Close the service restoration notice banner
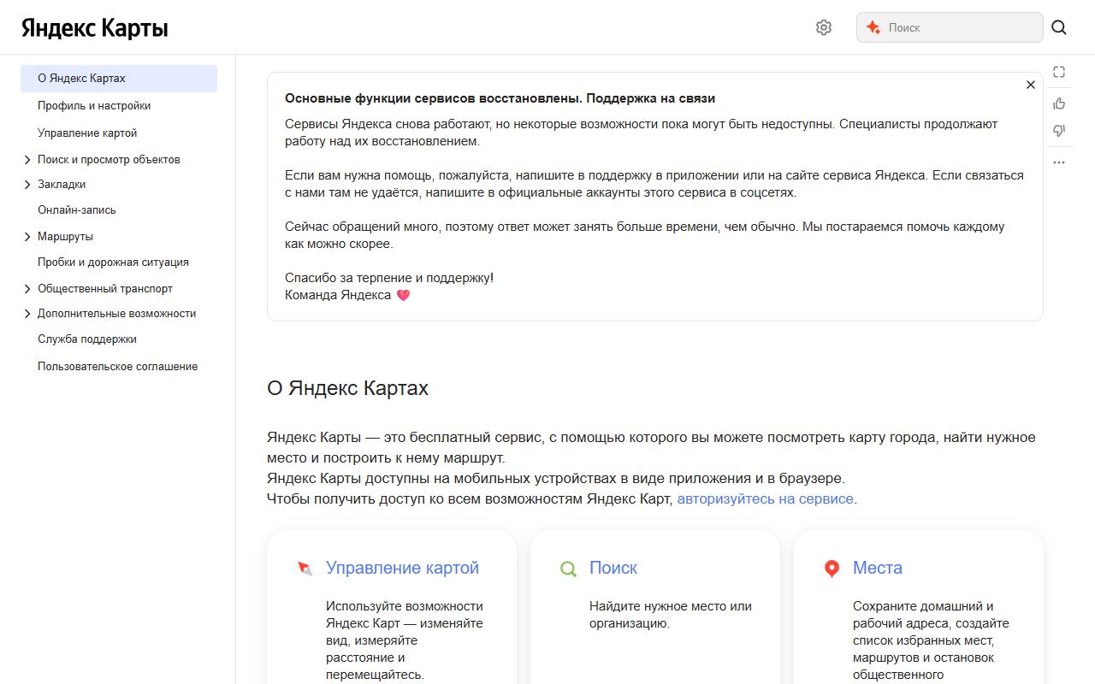 (x=1031, y=85)
